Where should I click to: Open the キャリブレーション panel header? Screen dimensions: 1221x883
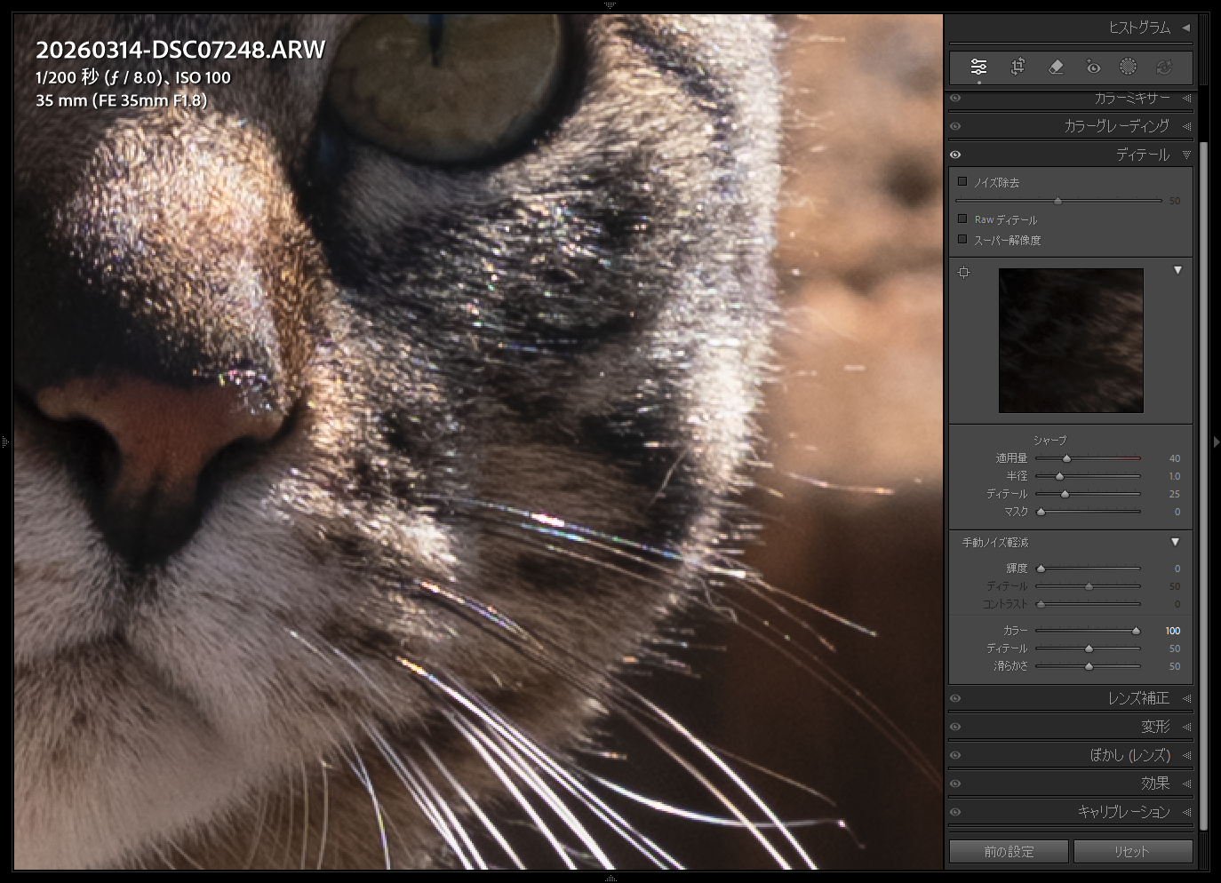[1123, 812]
